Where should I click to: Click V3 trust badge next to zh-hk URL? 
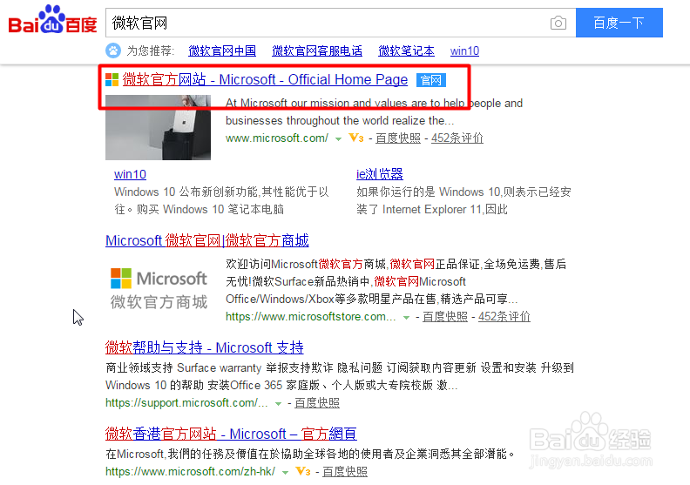[303, 471]
